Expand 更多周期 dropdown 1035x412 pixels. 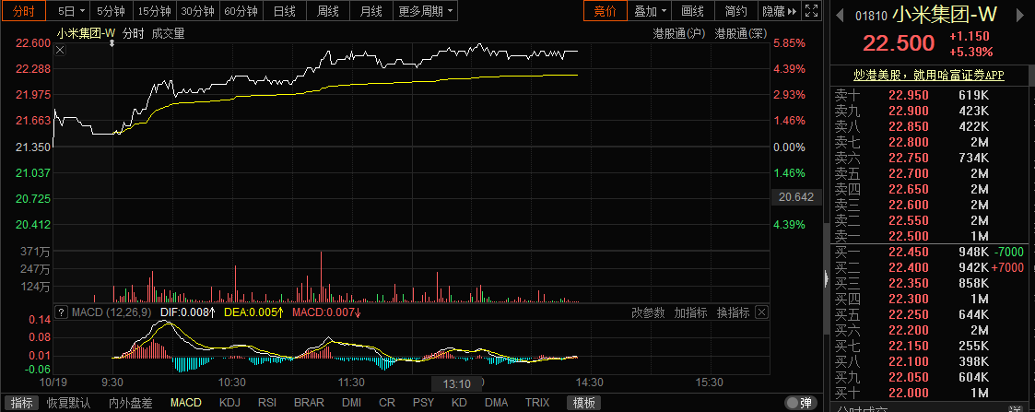425,10
